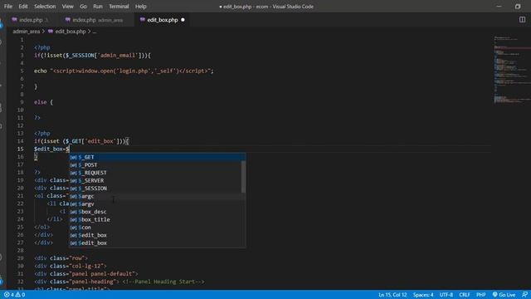Screen dimensions: 531x299
Task: Open the Help menu
Action: click(140, 7)
